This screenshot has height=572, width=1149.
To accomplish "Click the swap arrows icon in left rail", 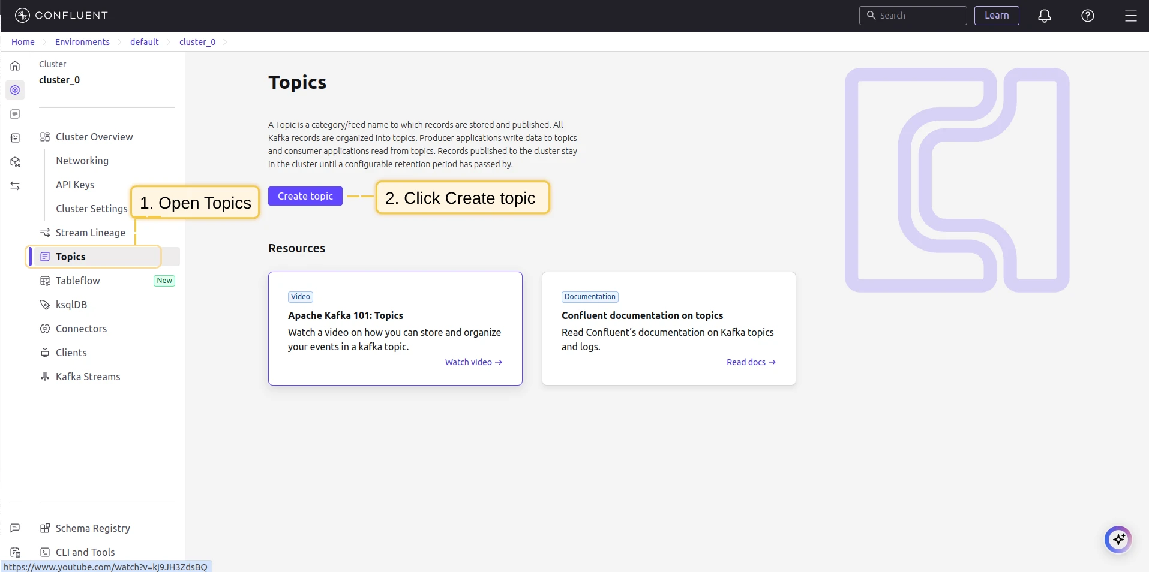I will 15,186.
